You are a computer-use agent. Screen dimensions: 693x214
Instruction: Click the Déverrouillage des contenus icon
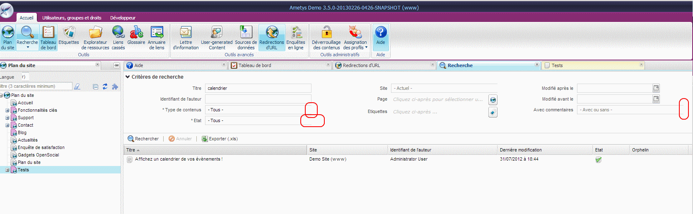point(326,37)
